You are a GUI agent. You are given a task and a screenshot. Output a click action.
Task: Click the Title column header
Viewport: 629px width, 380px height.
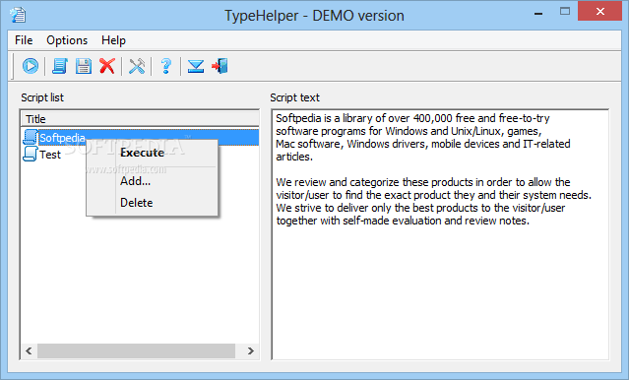(x=140, y=119)
